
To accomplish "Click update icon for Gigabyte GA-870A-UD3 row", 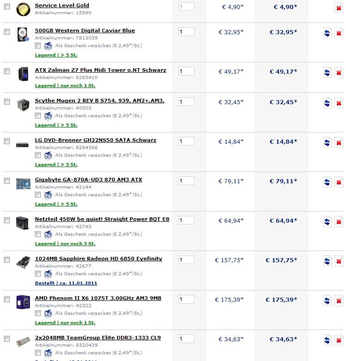I will pos(327,182).
